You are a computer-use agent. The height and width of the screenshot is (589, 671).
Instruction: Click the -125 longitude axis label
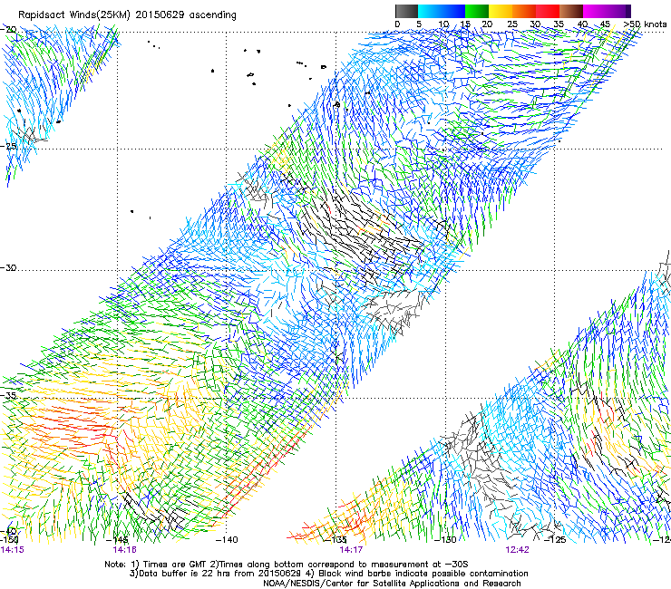pos(555,540)
